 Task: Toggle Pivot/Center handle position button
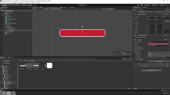[x=24, y=5]
